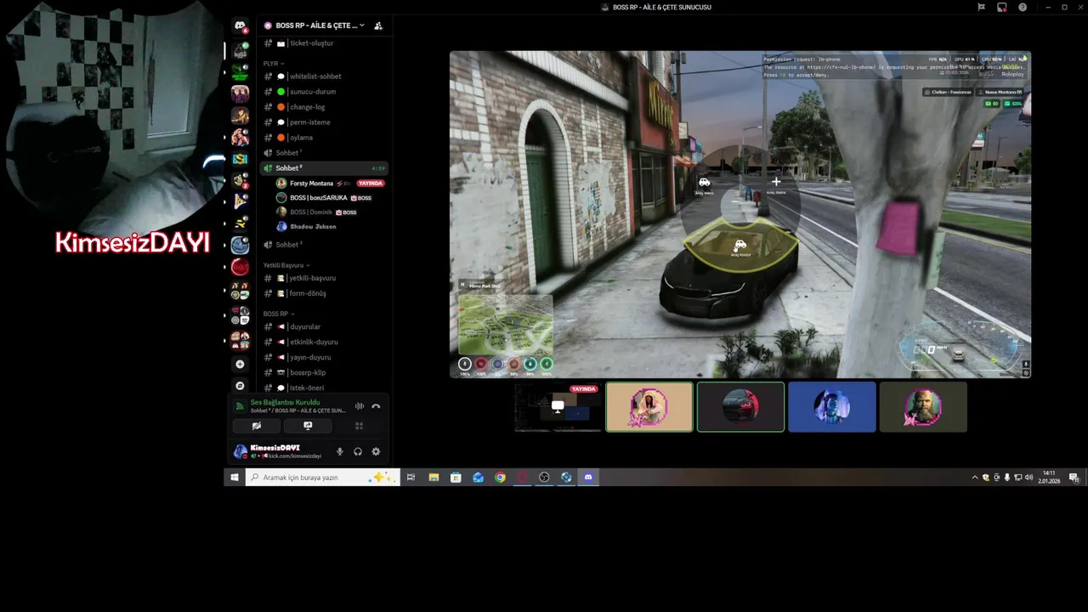Click user BOSS | bonzSARUKA in voice list
The width and height of the screenshot is (1088, 612).
[x=331, y=198]
